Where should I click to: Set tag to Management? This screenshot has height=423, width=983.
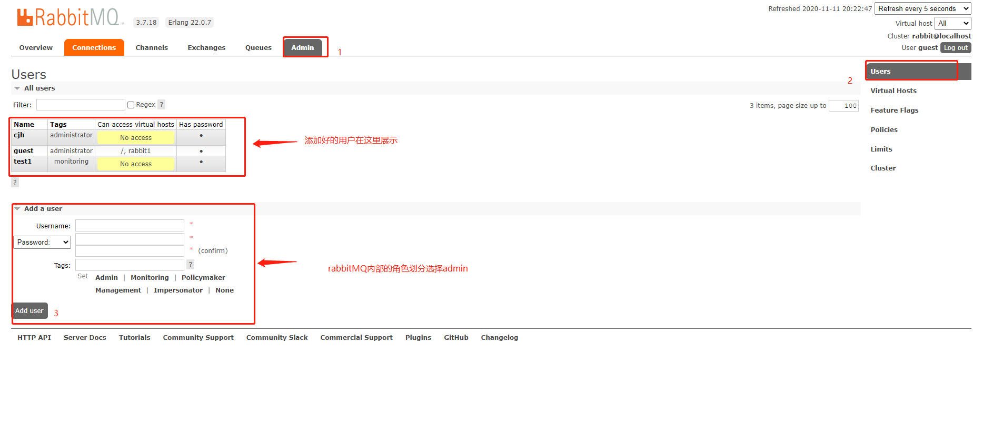click(118, 290)
